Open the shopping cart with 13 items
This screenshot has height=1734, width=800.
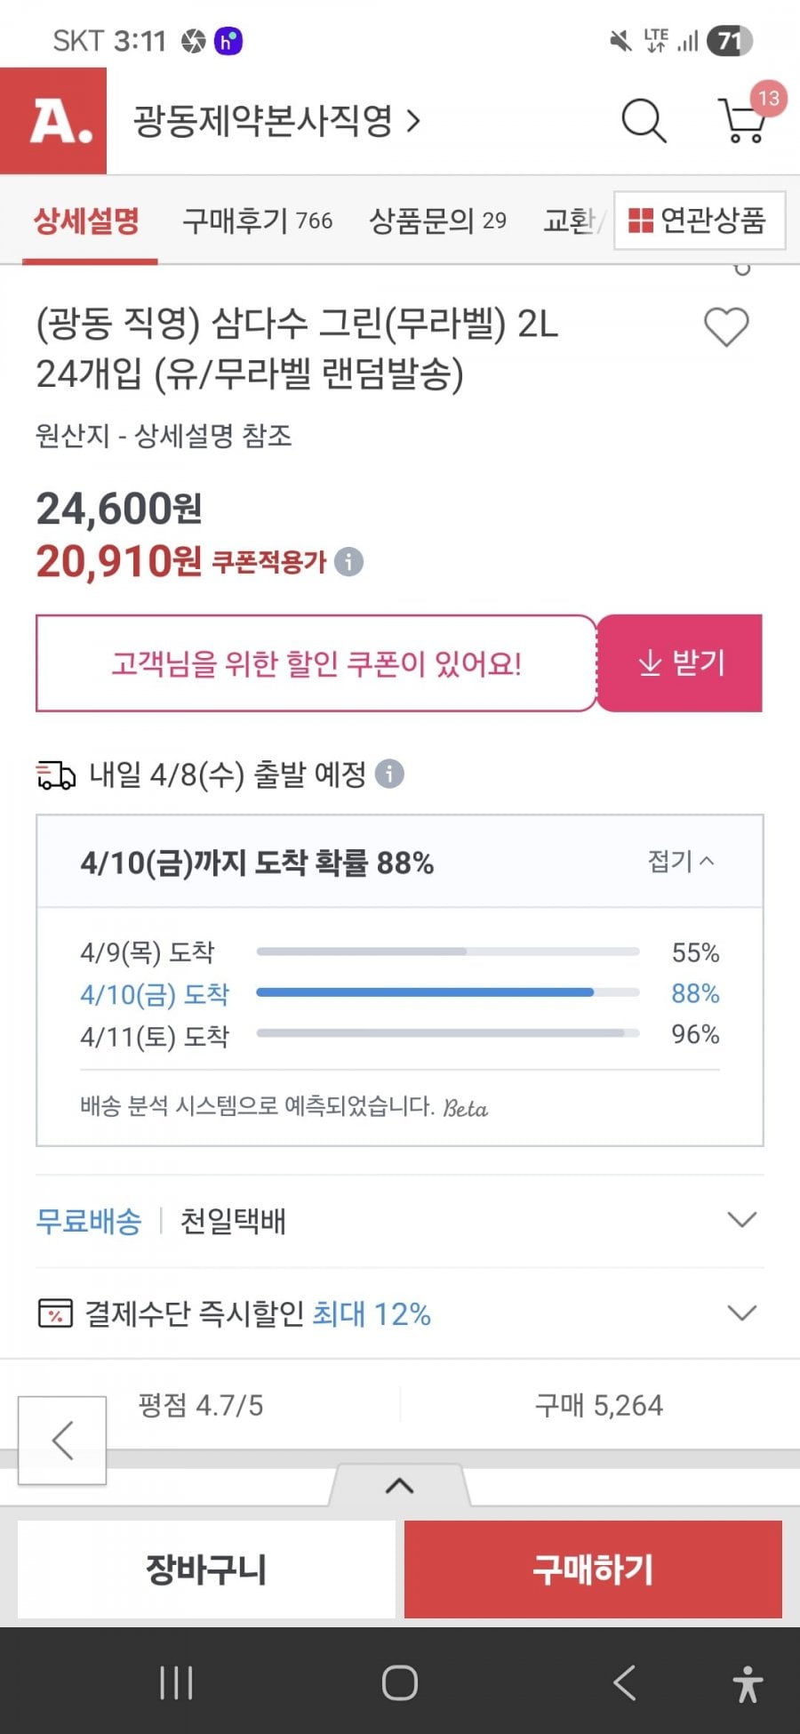[743, 119]
